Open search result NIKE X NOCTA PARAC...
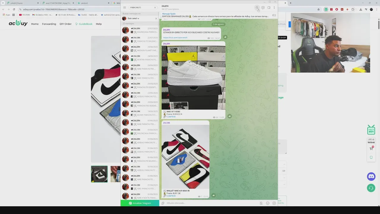 [x=140, y=196]
